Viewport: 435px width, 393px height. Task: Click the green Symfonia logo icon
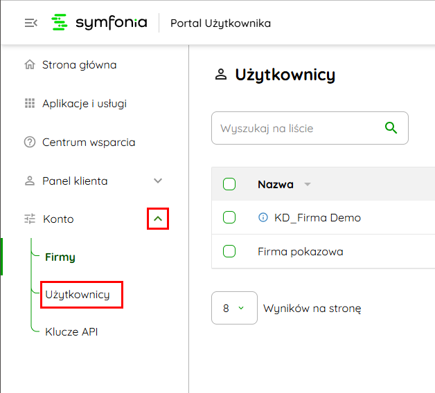point(60,22)
